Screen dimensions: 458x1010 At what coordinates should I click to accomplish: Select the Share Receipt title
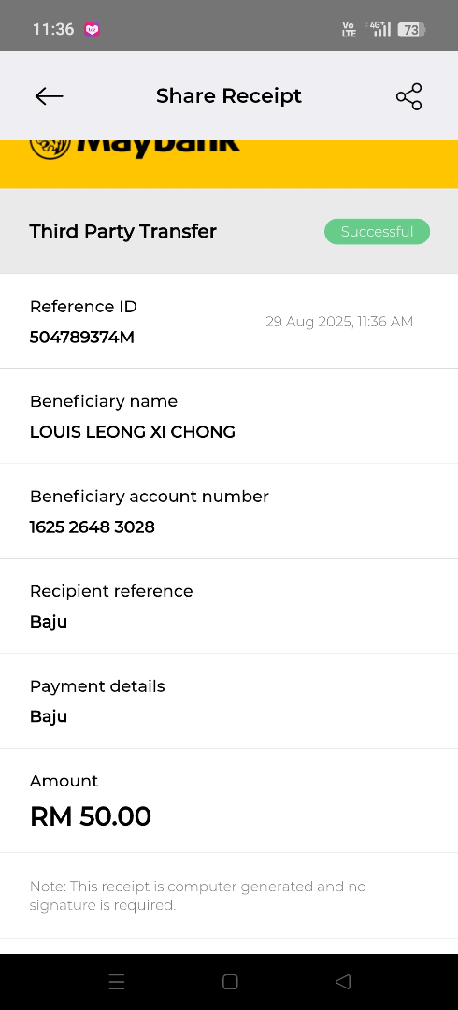229,96
